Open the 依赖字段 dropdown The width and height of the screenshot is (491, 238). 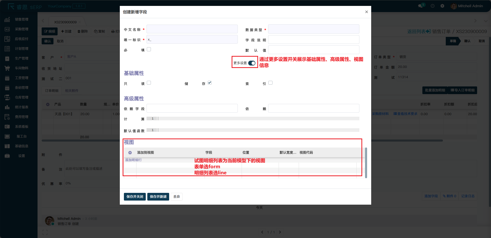click(192, 108)
